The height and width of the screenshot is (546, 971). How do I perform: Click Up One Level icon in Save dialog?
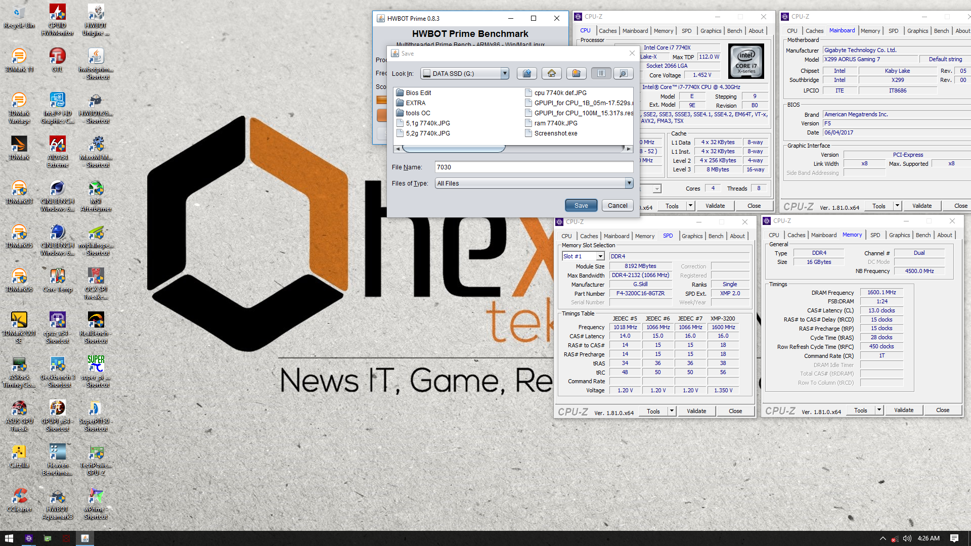click(x=526, y=73)
